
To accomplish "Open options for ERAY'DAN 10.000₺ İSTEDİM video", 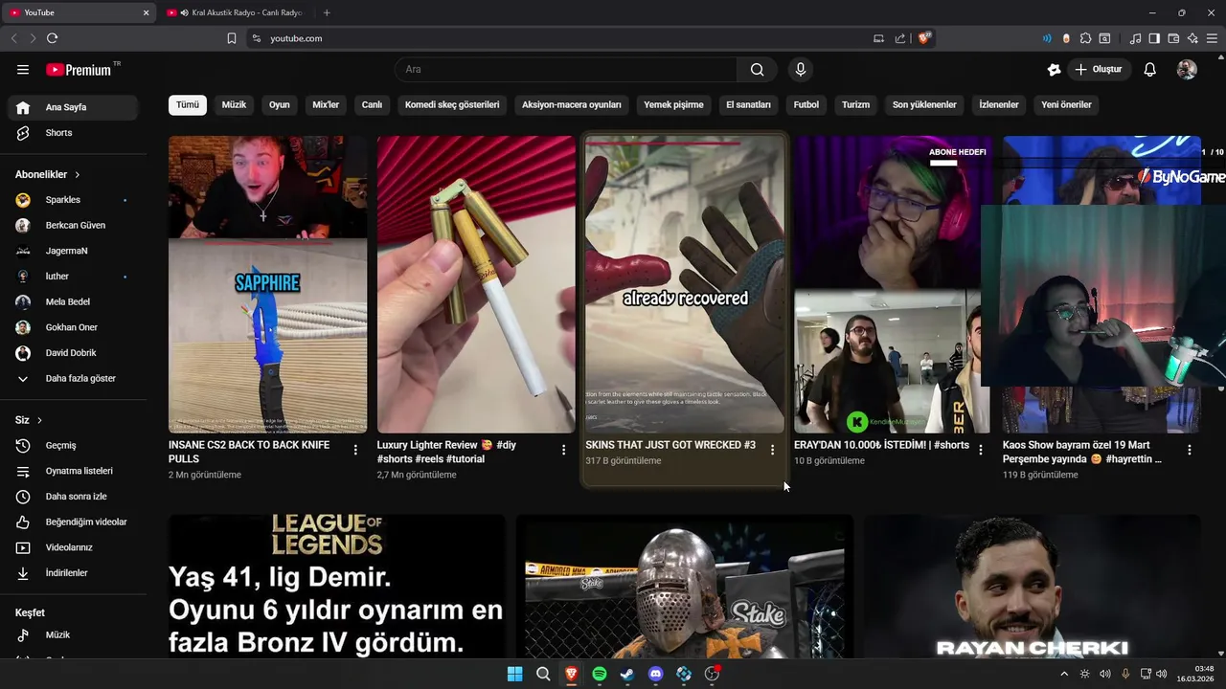I will point(980,450).
